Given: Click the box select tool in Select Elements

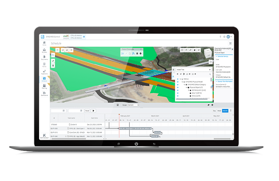Looking at the screenshot, I should coord(130,54).
